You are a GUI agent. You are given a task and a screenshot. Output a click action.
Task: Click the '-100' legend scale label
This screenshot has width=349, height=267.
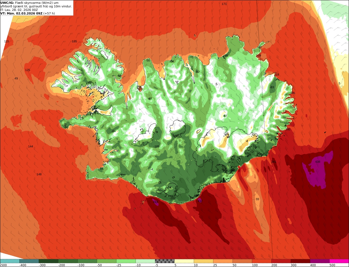pyautogui.click(x=80, y=265)
